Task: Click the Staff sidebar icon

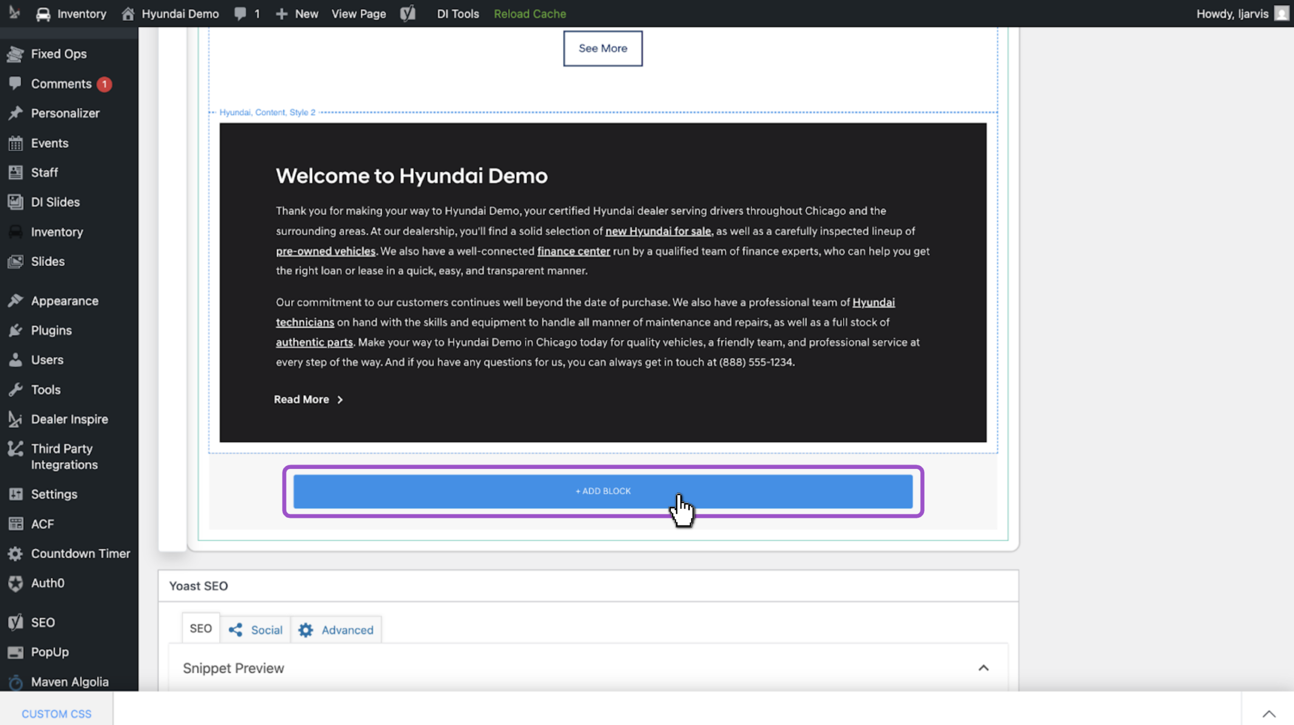Action: 15,173
